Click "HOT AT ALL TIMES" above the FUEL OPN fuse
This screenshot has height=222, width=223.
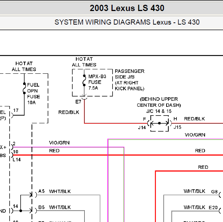(x=24, y=66)
